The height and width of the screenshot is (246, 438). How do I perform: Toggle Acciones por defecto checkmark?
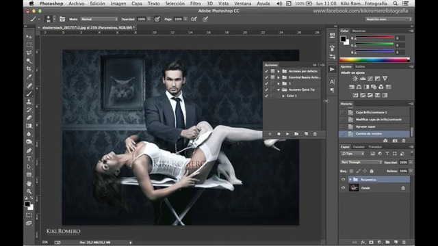[266, 71]
